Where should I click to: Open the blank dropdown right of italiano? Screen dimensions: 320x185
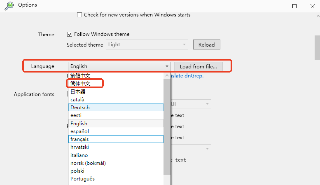coord(191,149)
